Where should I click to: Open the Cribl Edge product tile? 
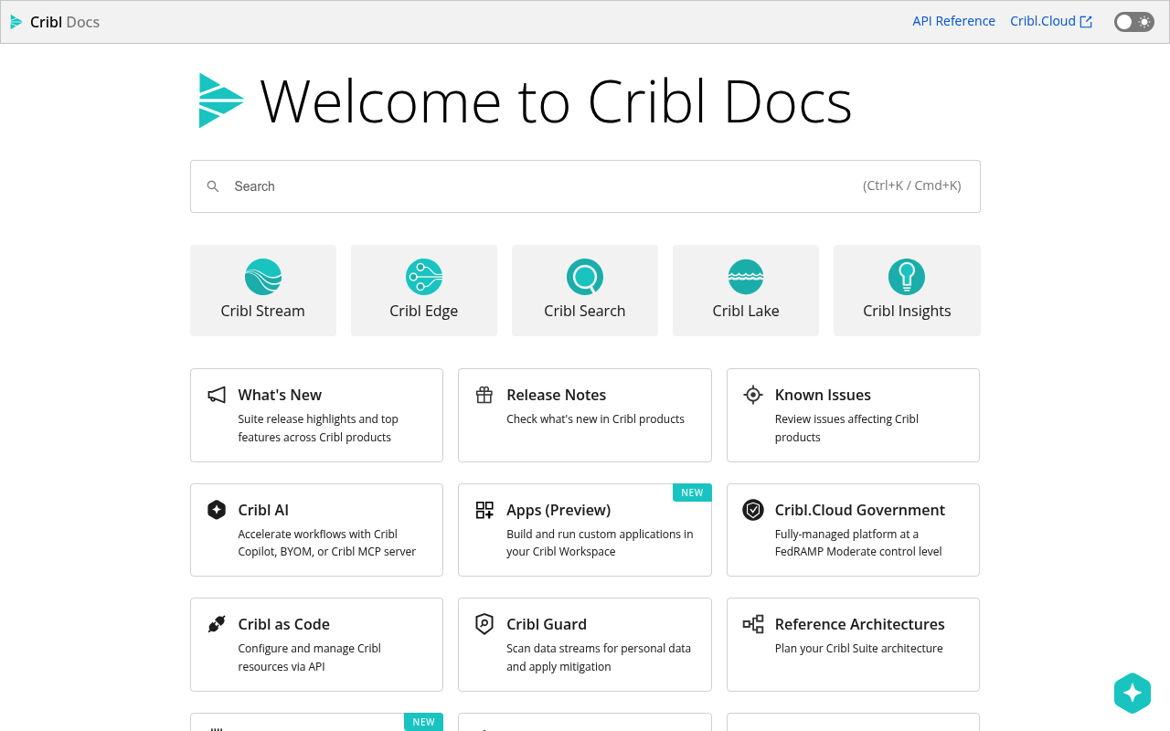point(424,291)
